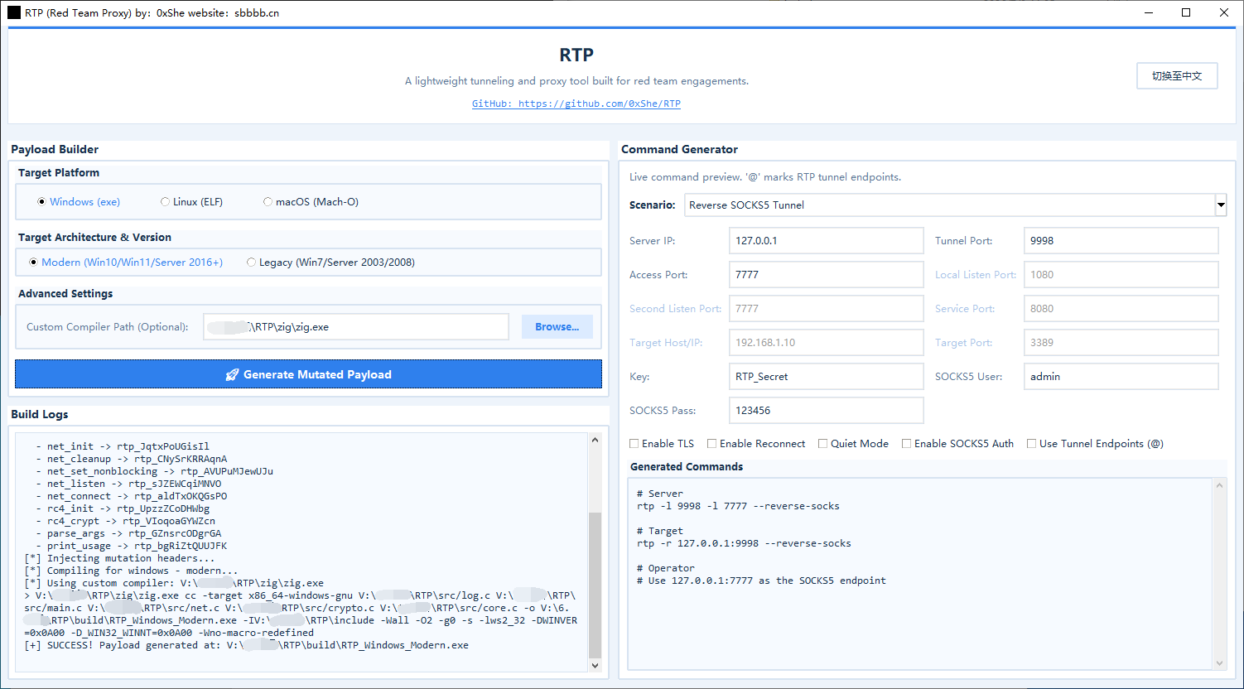
Task: Choose the macOS (Mach-O) target platform
Action: pos(311,202)
